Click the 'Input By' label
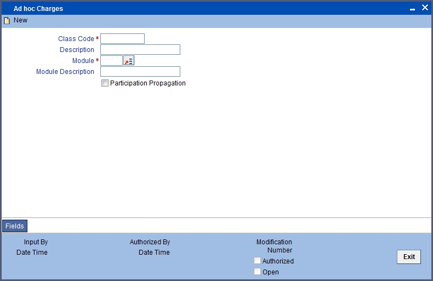 pos(36,242)
